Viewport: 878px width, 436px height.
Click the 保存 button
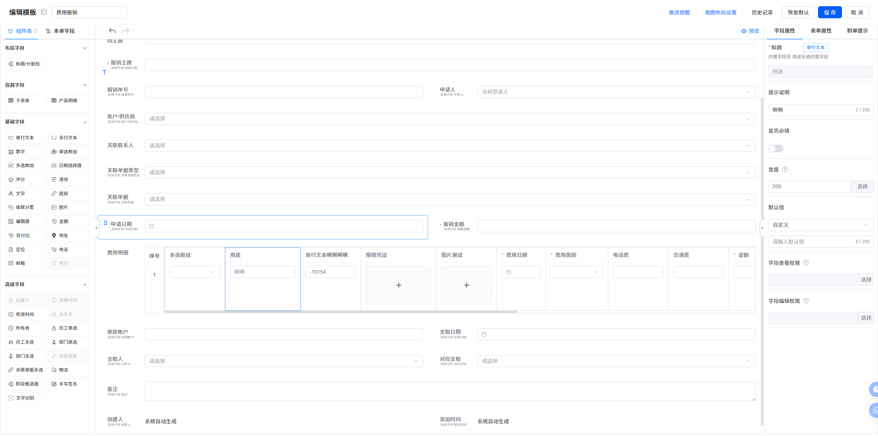[829, 12]
